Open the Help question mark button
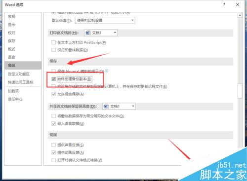The image size is (247, 181). click(224, 4)
